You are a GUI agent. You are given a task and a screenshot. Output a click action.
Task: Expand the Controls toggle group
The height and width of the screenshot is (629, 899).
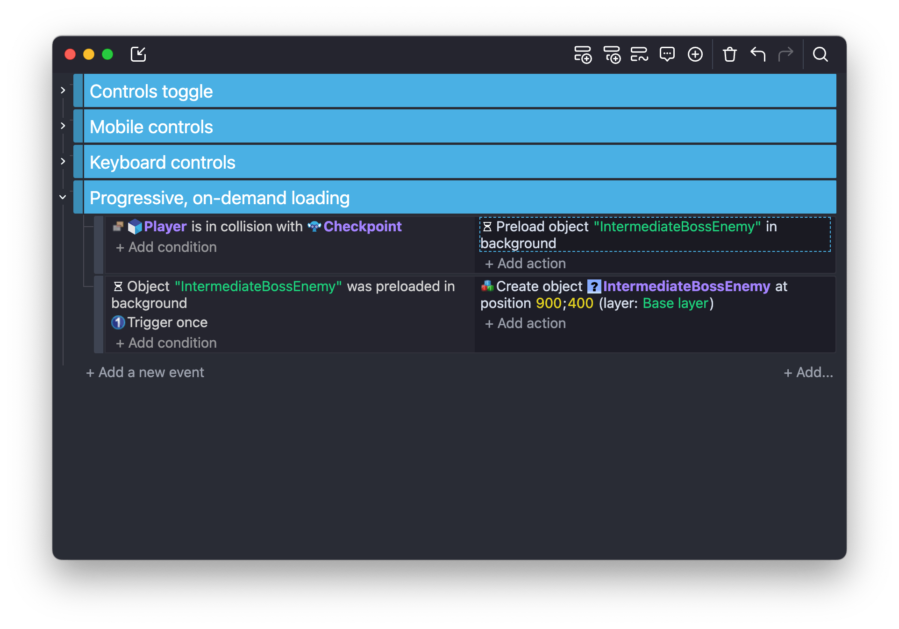tap(63, 90)
